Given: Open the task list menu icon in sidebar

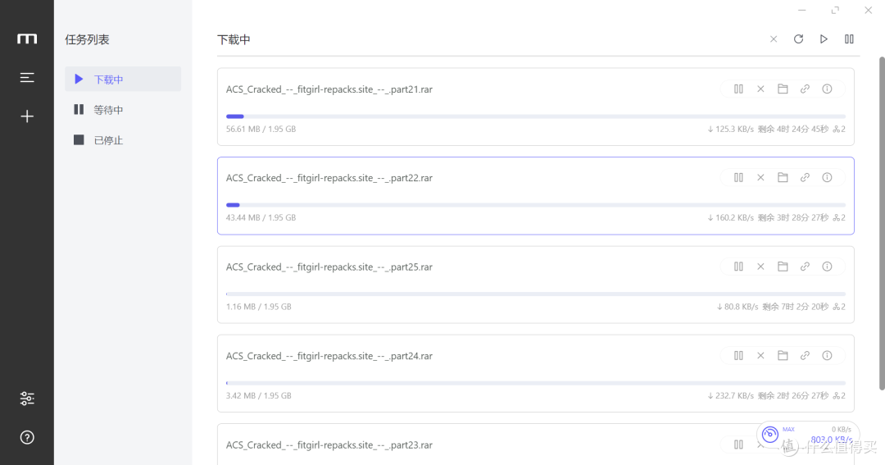Looking at the screenshot, I should pyautogui.click(x=27, y=77).
